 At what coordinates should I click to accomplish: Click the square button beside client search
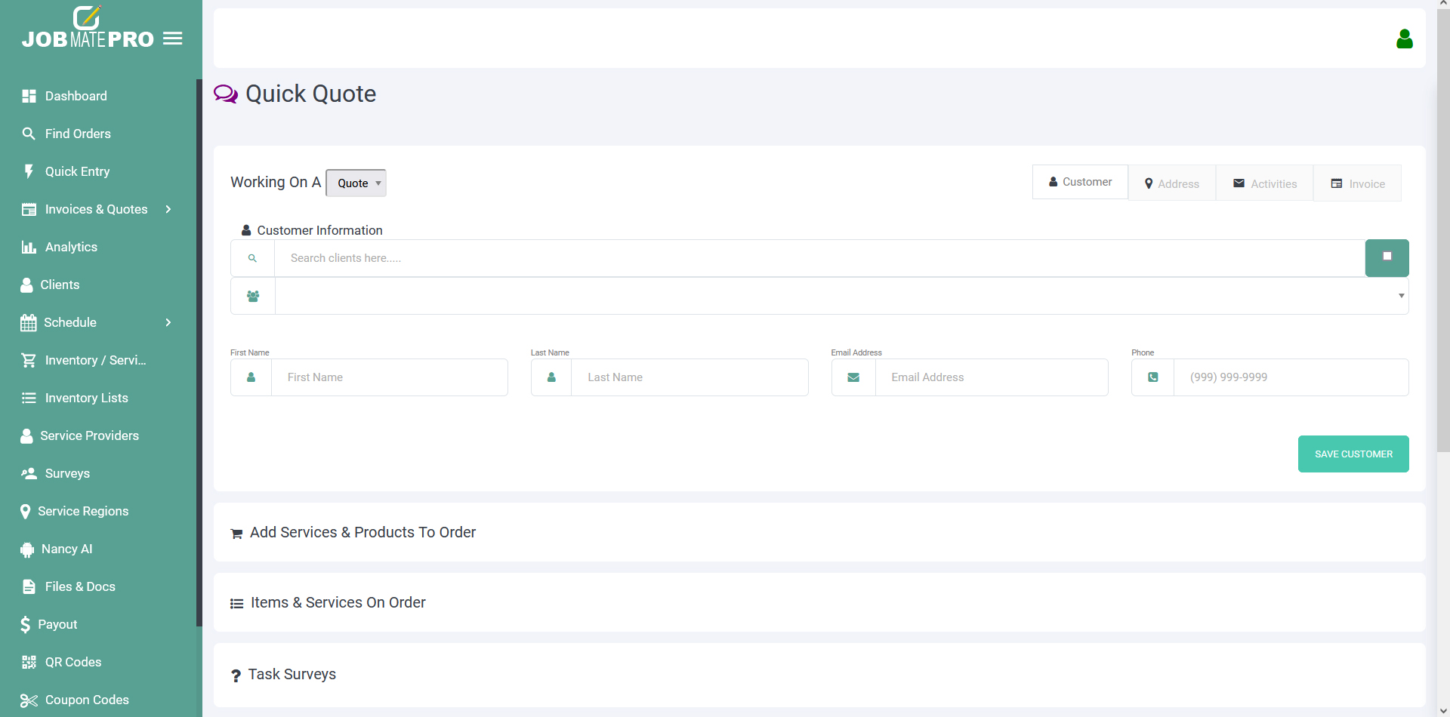coord(1387,257)
